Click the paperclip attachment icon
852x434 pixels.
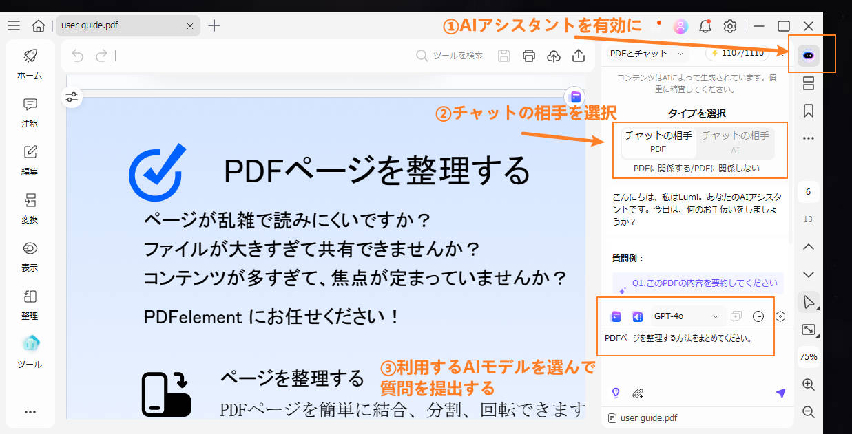click(638, 393)
